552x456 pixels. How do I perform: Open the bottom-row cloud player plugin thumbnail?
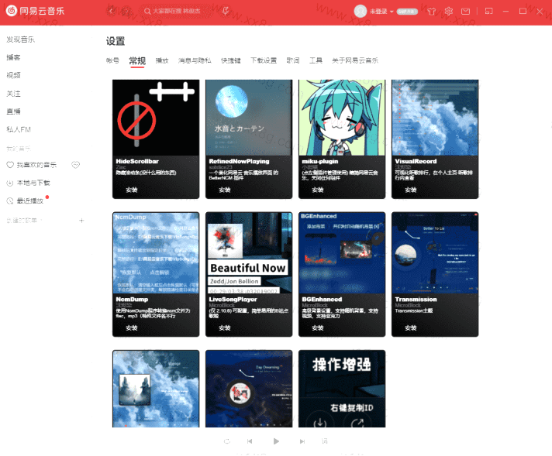click(x=156, y=389)
